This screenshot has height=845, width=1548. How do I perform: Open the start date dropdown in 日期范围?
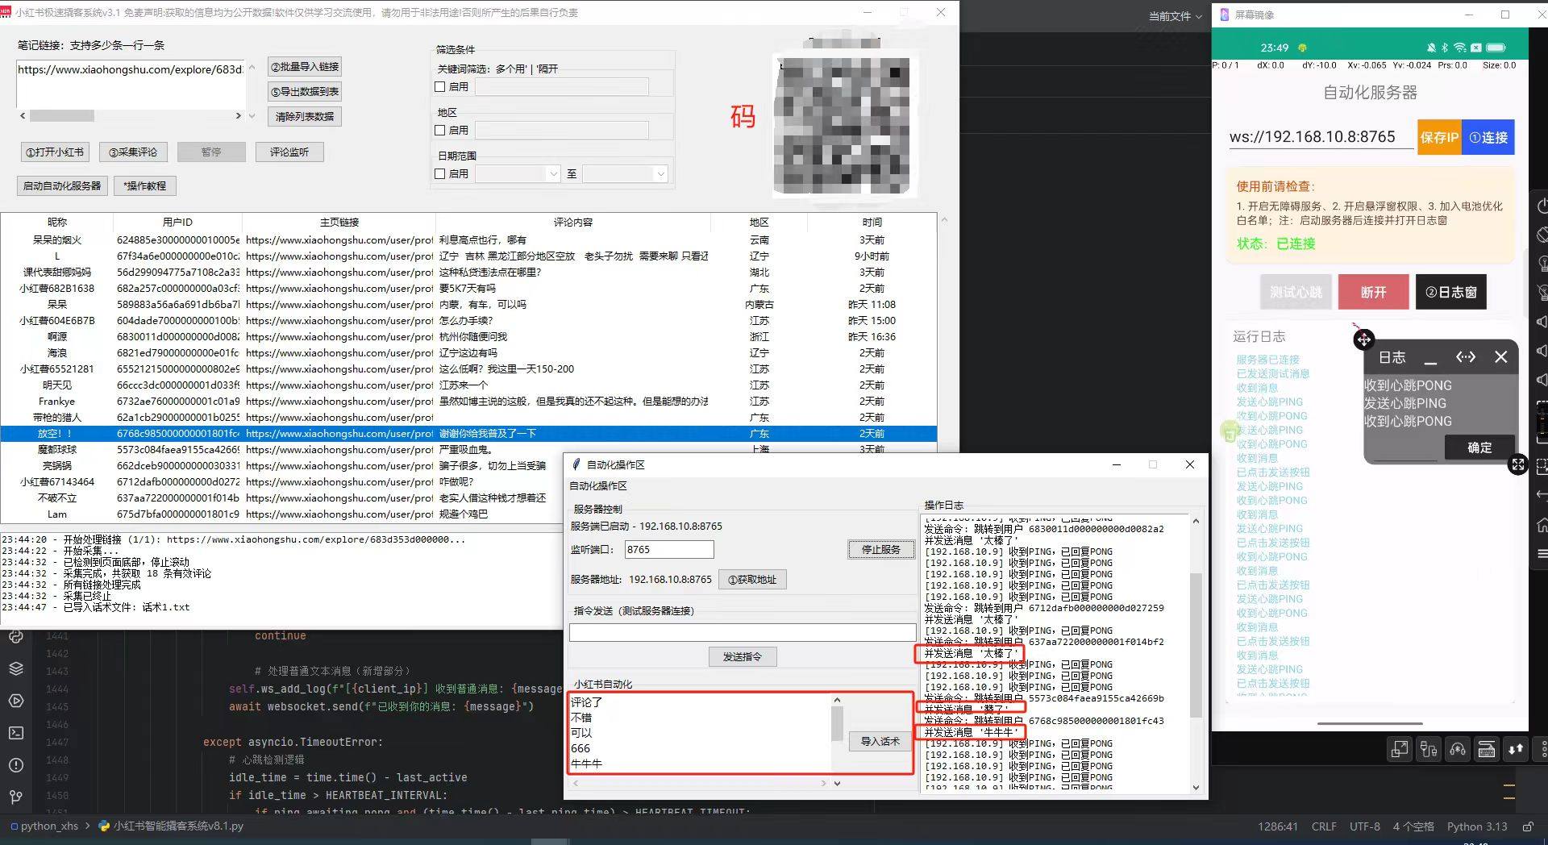point(553,173)
